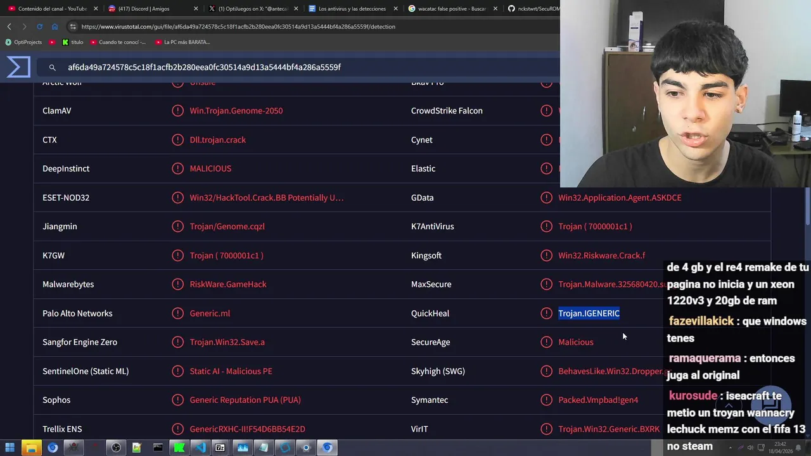
Task: Close the 'Contenido del canal - YouTube' tab
Action: (96, 9)
